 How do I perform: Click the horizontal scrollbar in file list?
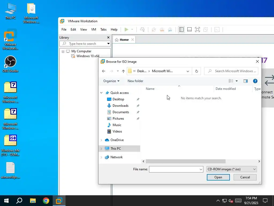[186, 161]
